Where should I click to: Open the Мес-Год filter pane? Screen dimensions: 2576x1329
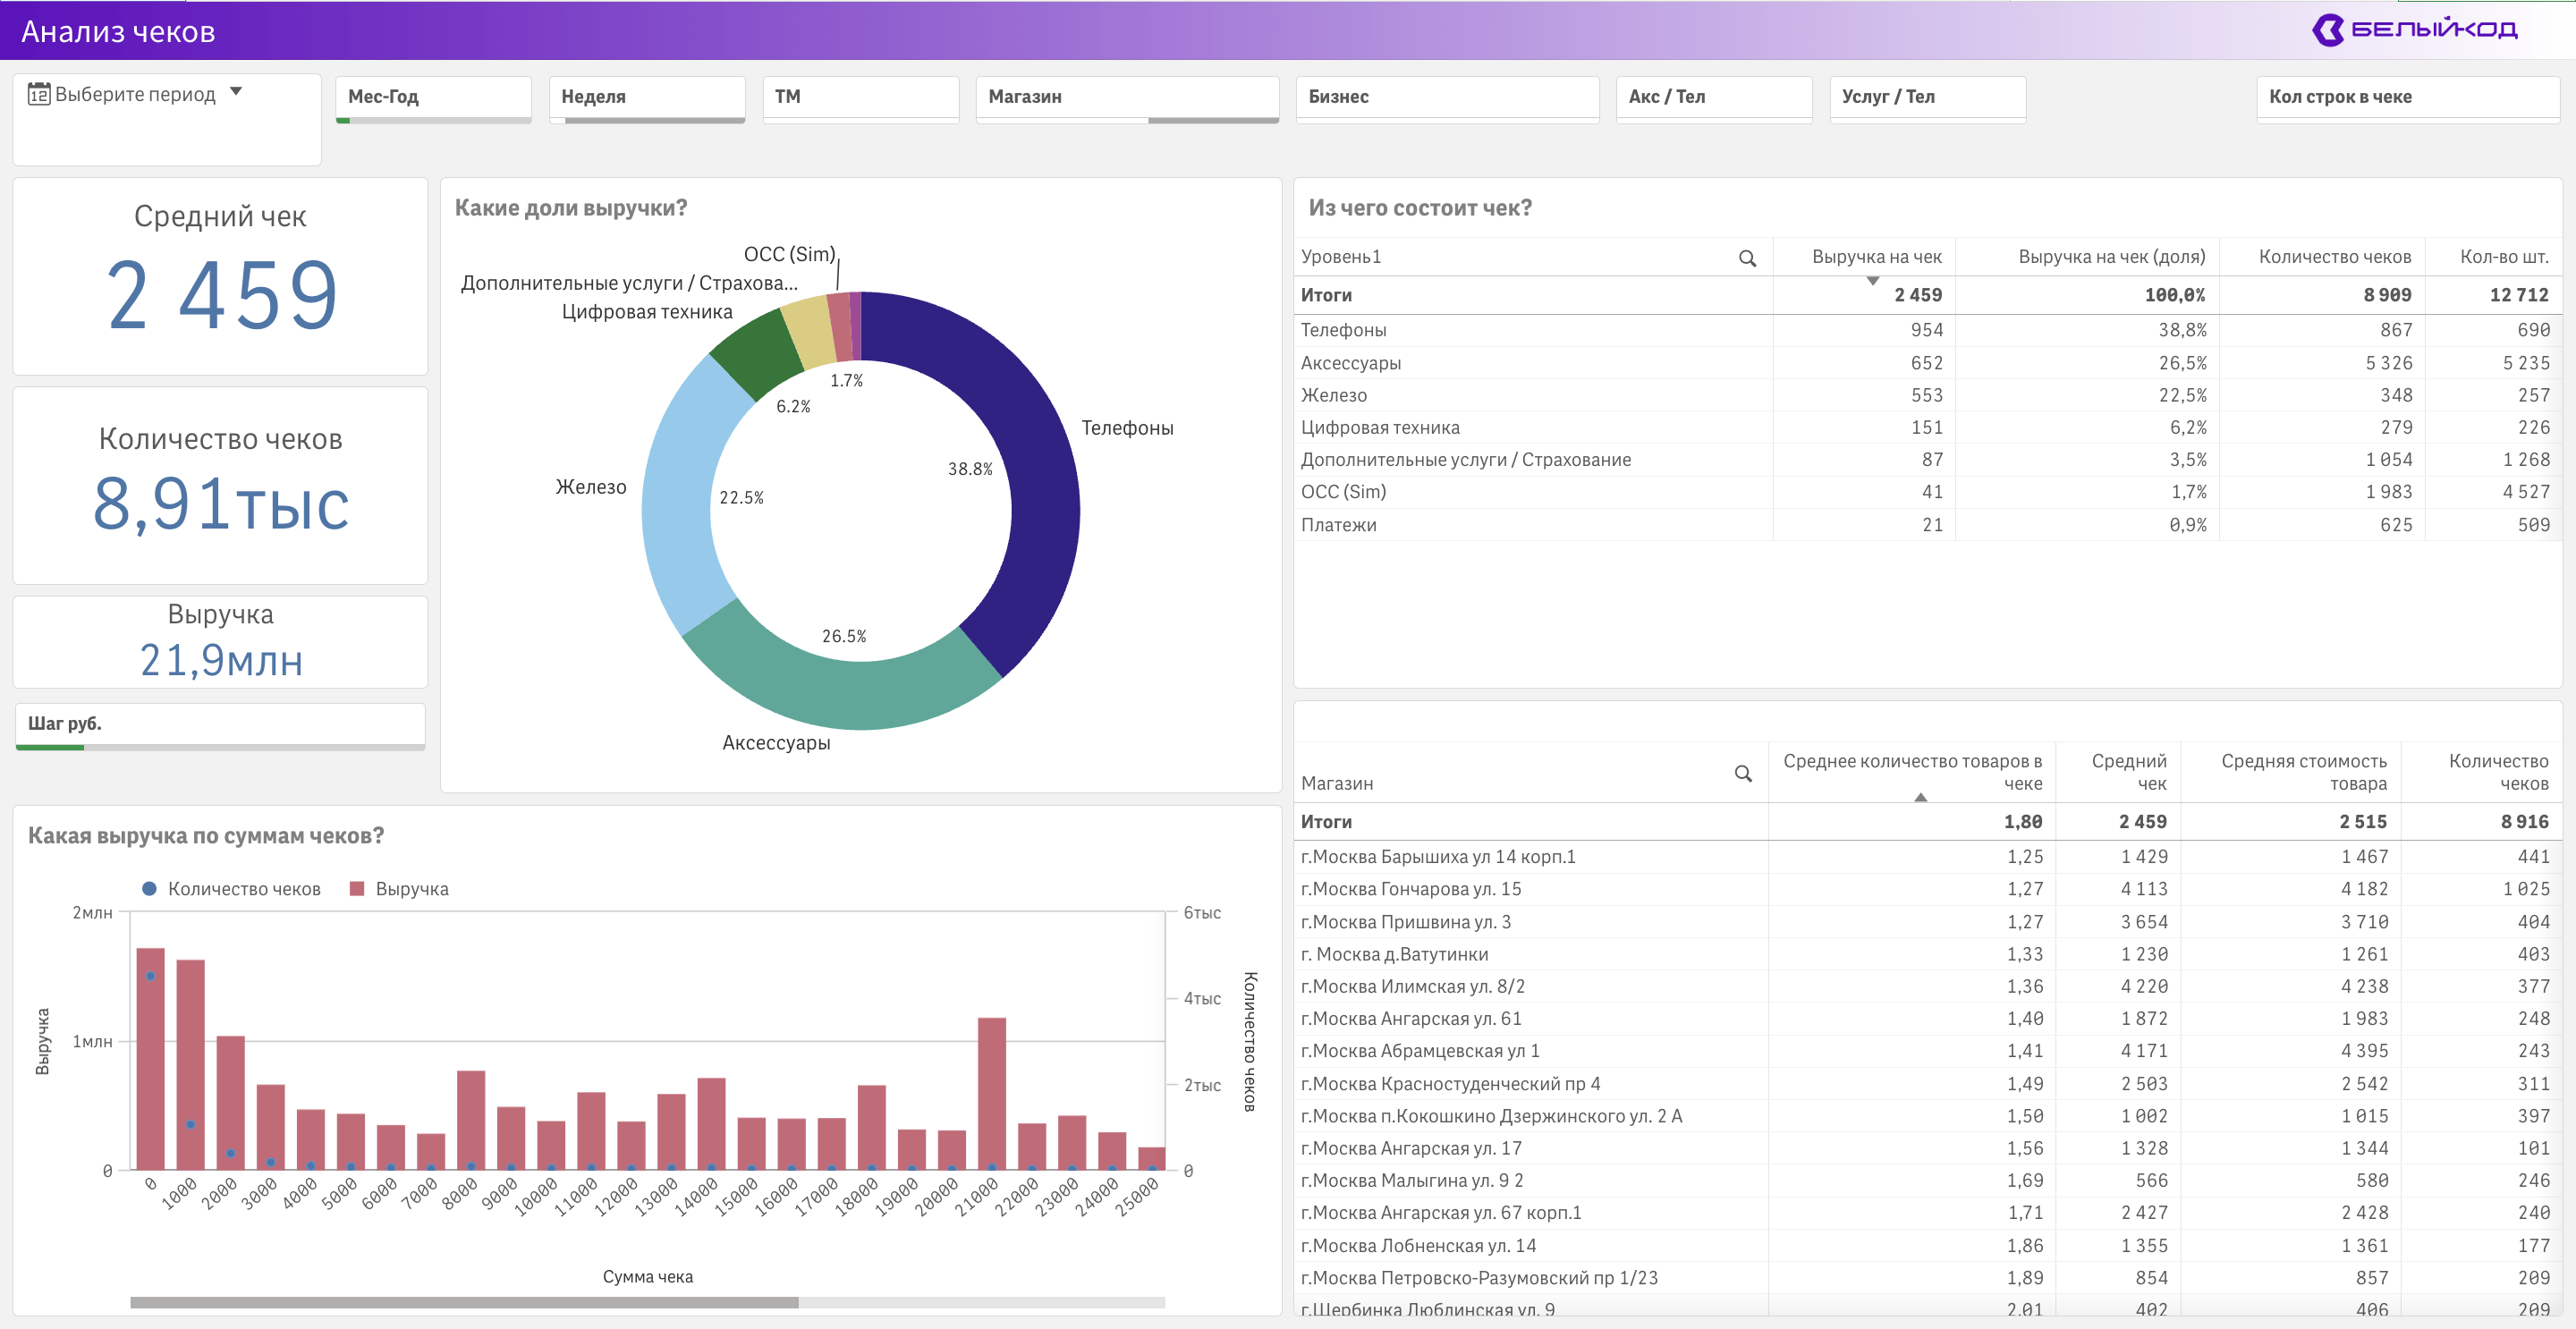coord(432,97)
